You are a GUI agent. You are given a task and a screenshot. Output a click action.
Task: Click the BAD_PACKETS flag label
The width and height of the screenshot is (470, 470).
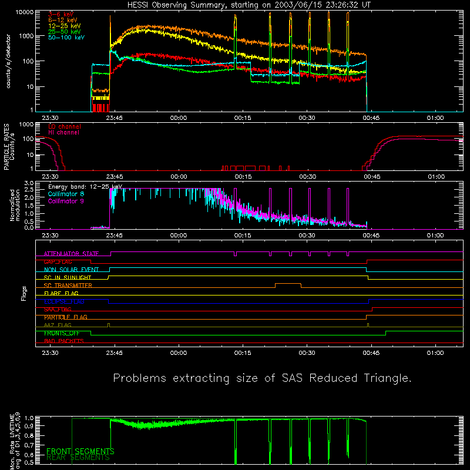pos(64,341)
